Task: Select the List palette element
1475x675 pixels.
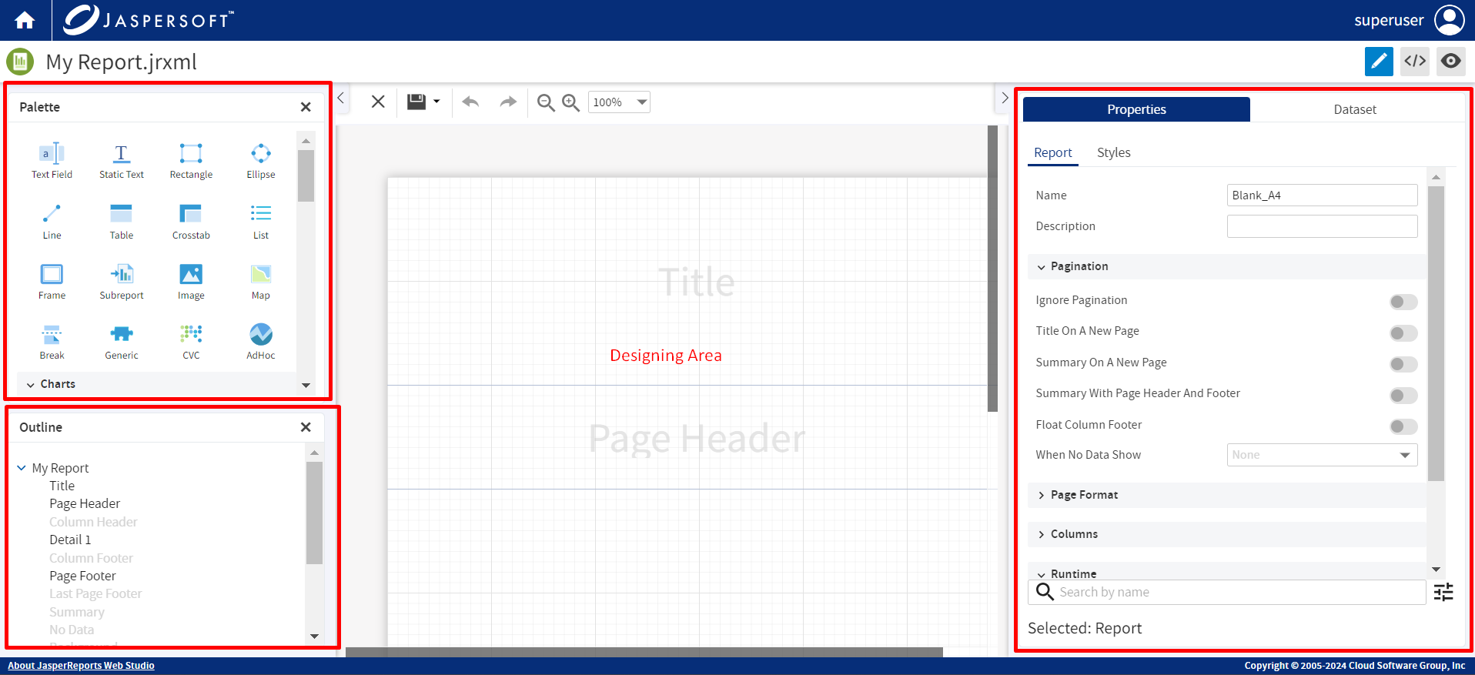Action: (261, 222)
